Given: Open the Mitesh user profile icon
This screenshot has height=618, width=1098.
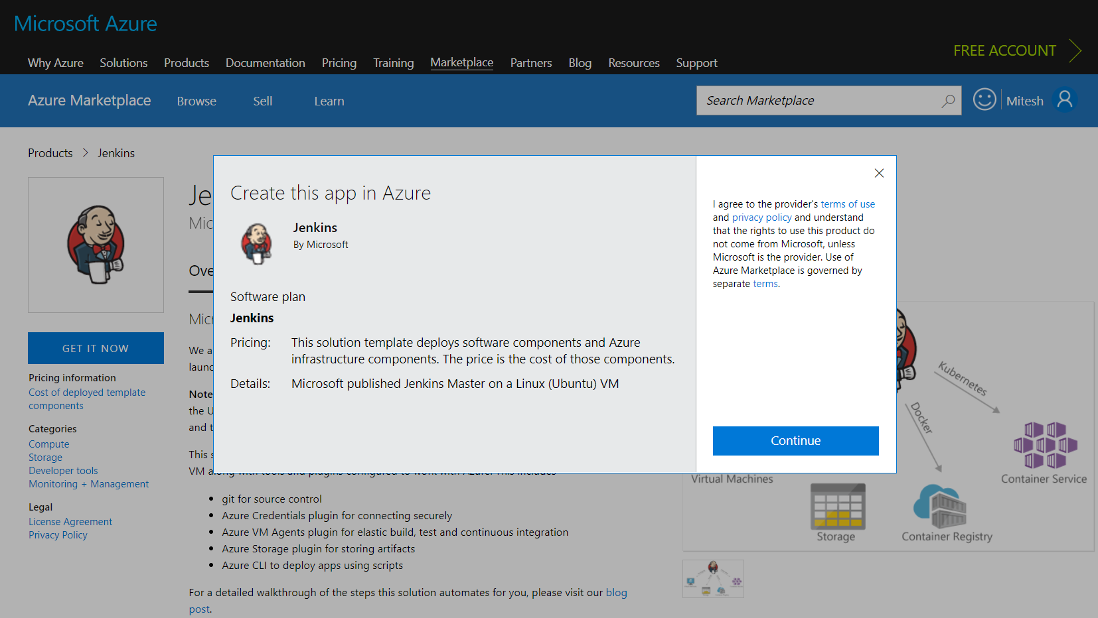Looking at the screenshot, I should coord(1065,99).
